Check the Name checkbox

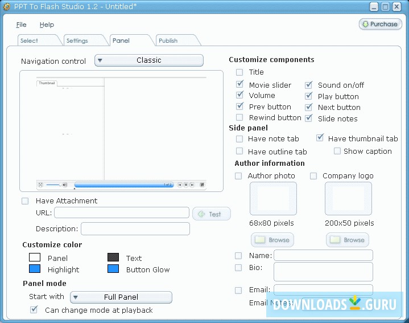(x=238, y=256)
